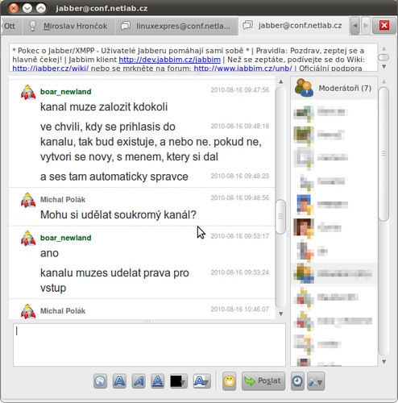398x403 pixels.
Task: Toggle bold text formatting
Action: pyautogui.click(x=119, y=381)
